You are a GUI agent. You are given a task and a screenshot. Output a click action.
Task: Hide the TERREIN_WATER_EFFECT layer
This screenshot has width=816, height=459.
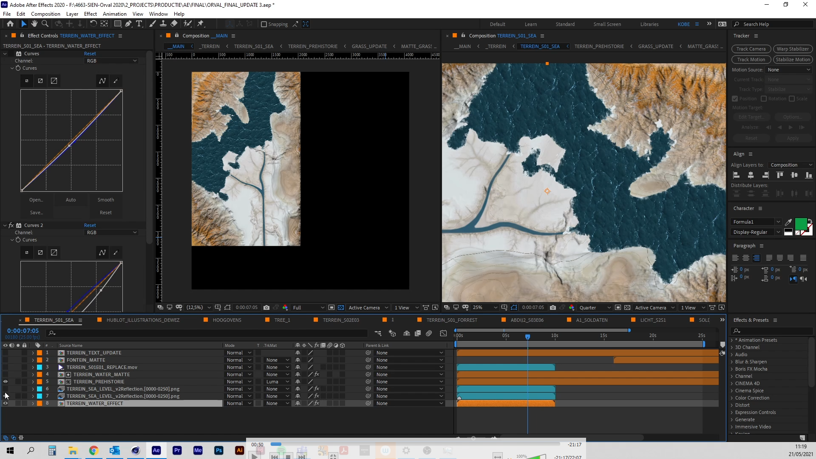(5, 403)
